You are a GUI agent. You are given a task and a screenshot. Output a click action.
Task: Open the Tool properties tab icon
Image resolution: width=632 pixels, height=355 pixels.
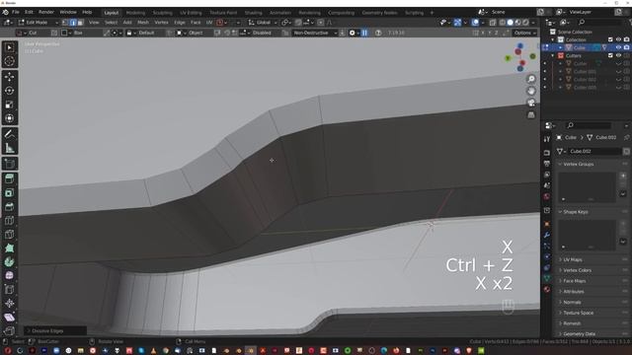(547, 139)
